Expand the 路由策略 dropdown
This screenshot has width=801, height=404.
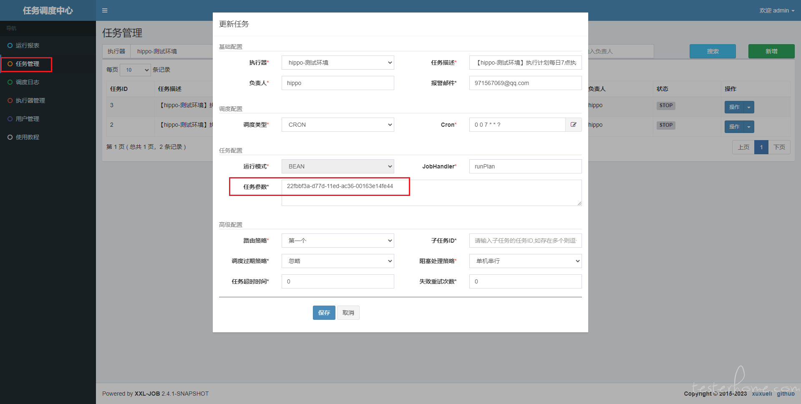[338, 241]
